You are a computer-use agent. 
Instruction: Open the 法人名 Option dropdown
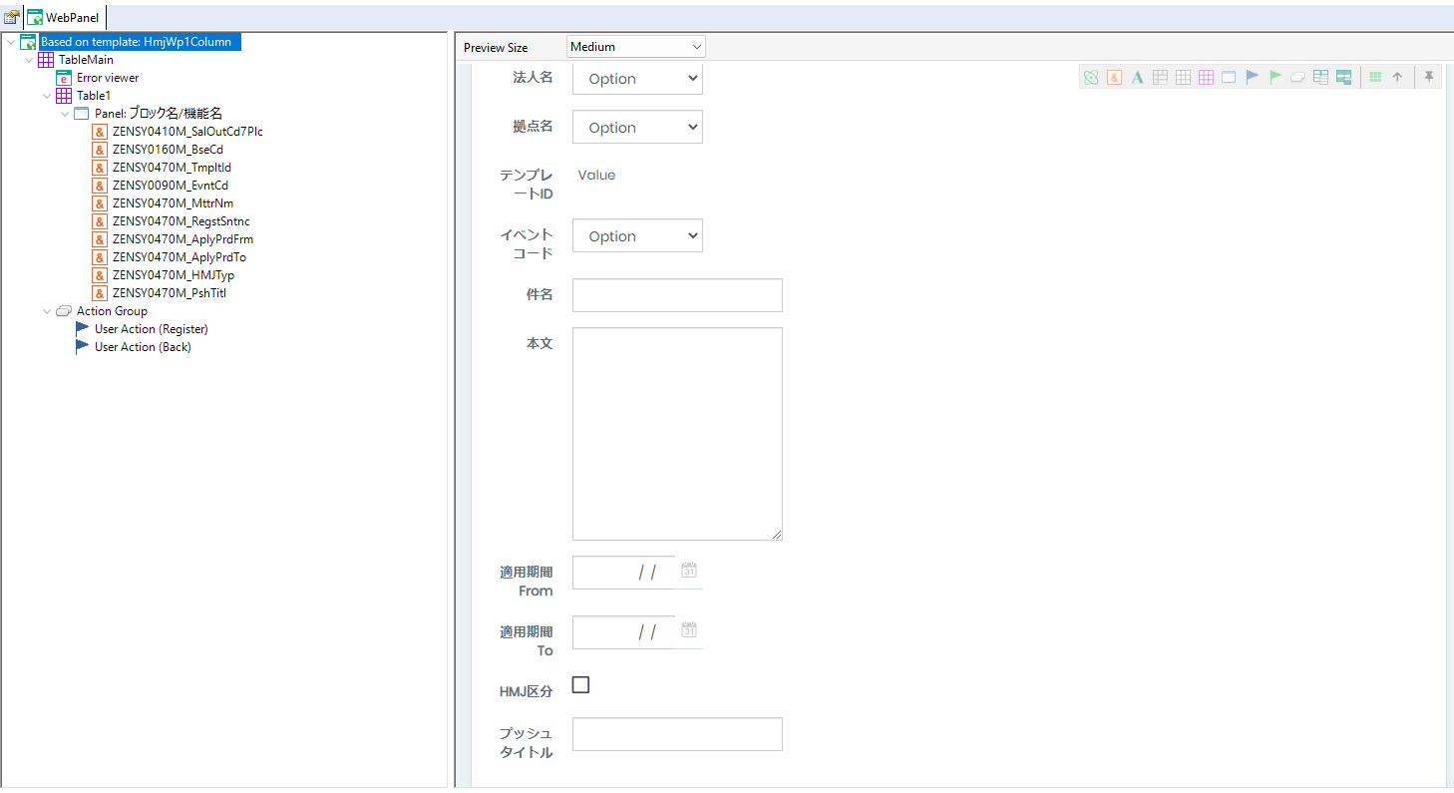(637, 79)
